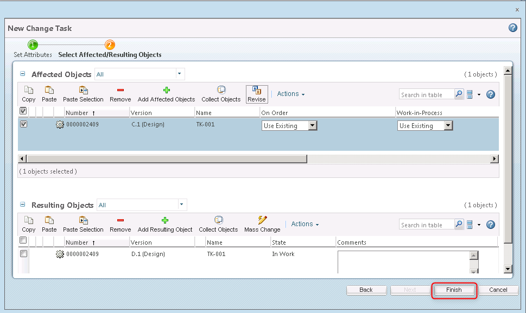Toggle the select-all checkbox in Affected Objects header
Viewport: 526px width, 313px height.
coord(23,111)
